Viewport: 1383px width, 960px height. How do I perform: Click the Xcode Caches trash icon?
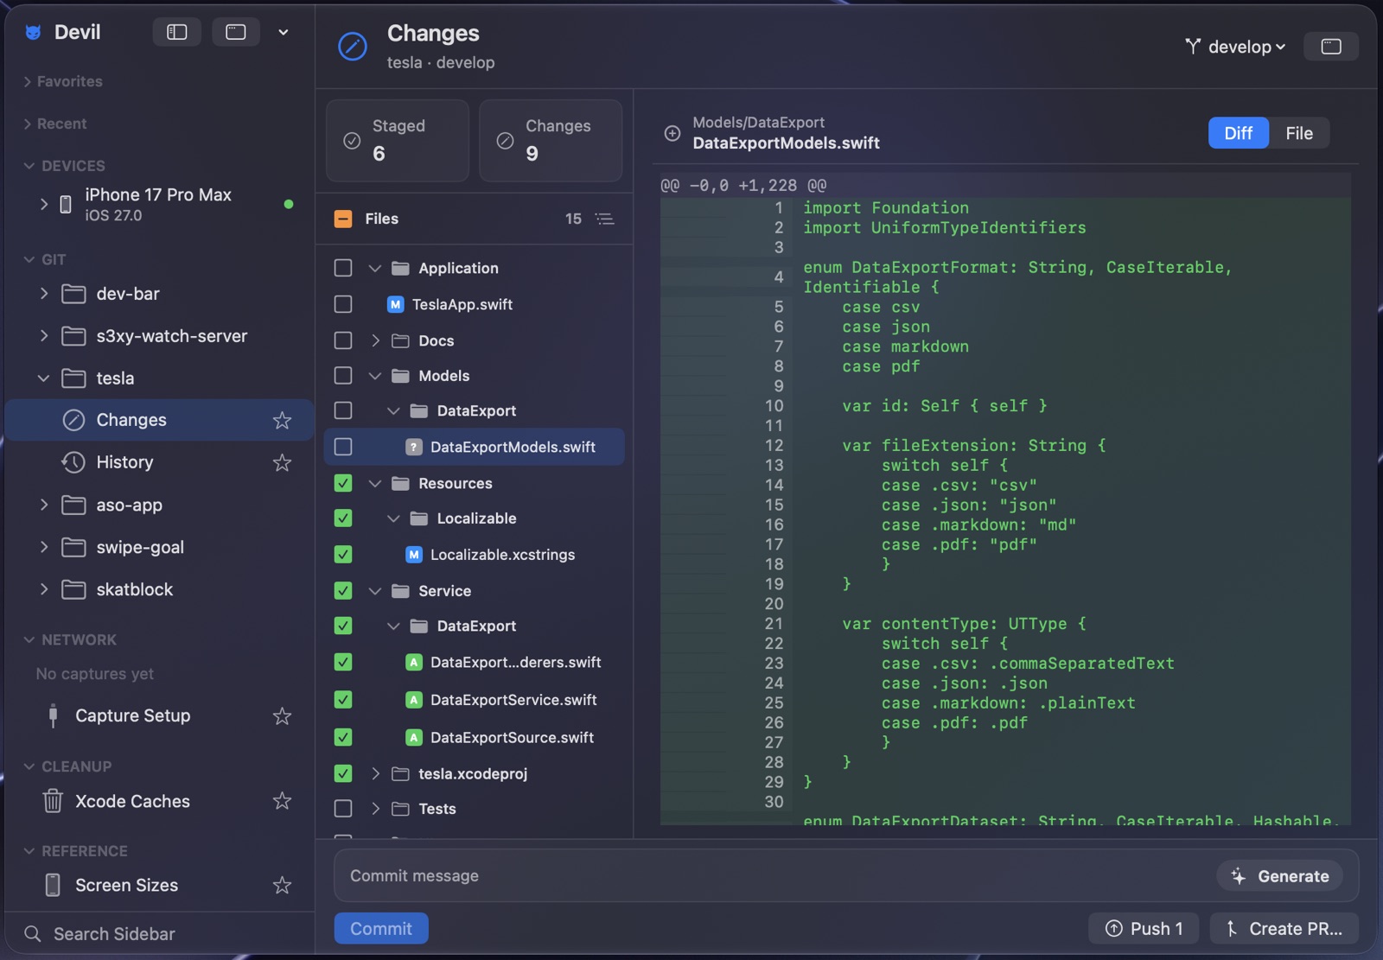53,801
